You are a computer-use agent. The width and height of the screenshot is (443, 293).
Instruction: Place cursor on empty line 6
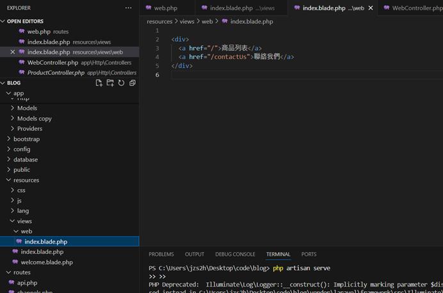(307, 74)
